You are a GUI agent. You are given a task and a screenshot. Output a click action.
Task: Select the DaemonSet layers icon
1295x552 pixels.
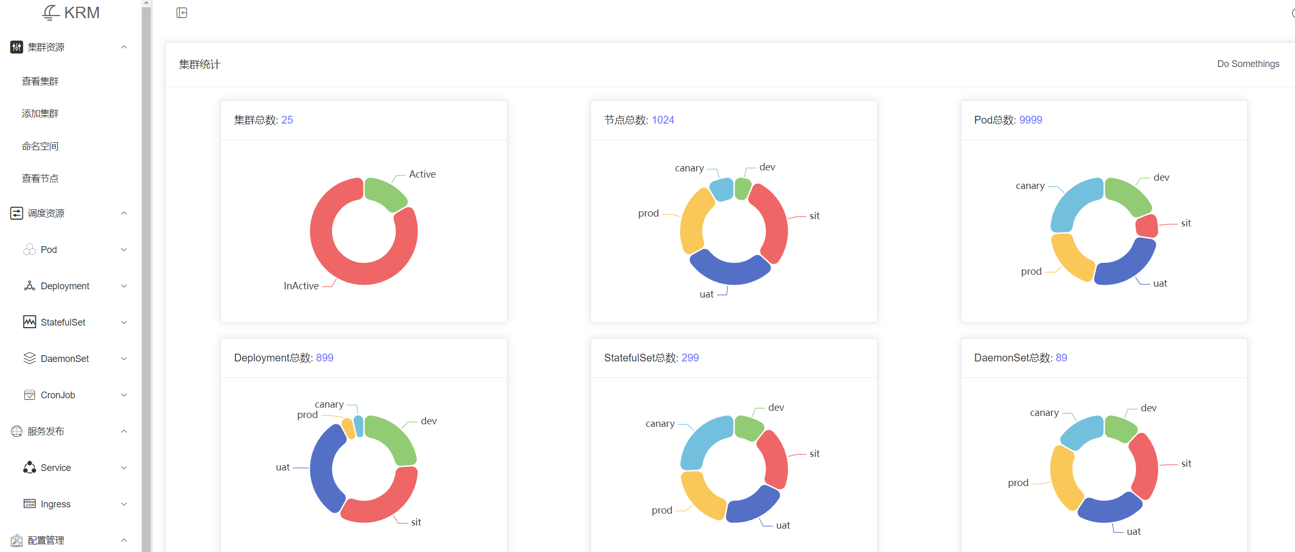pyautogui.click(x=29, y=358)
